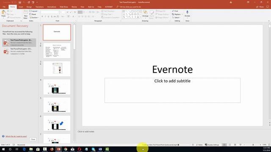Image resolution: width=271 pixels, height=152 pixels.
Task: Open File Explorer from the taskbar
Action: point(31,149)
